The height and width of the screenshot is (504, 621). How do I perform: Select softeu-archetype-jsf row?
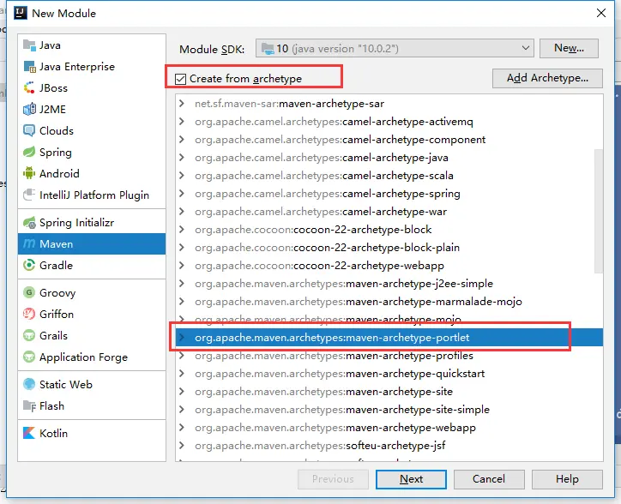point(389,446)
